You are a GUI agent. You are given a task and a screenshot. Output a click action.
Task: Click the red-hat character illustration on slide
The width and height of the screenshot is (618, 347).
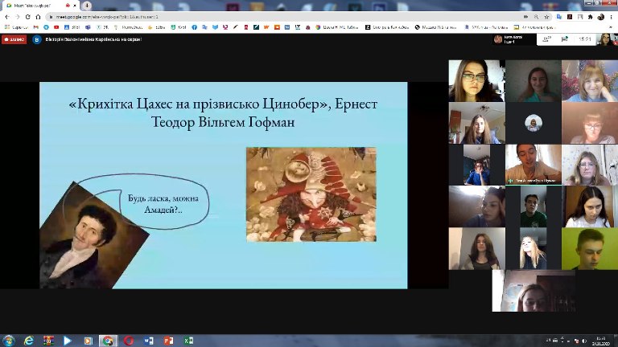[311, 194]
